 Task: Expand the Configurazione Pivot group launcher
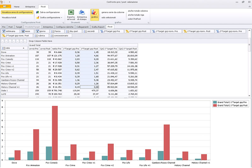click(63, 23)
